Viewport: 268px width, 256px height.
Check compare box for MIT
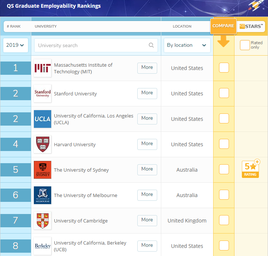click(x=224, y=68)
